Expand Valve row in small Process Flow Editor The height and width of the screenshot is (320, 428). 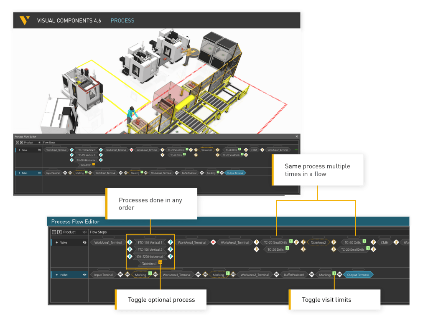tap(19, 150)
